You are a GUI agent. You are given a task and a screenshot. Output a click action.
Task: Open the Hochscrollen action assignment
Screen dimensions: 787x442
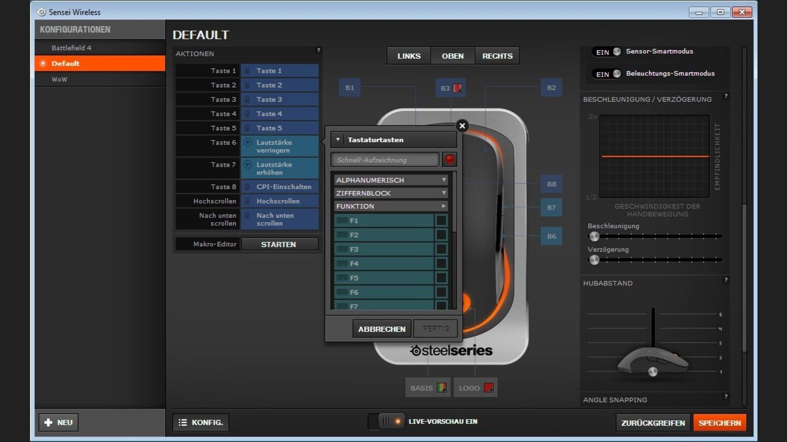279,201
